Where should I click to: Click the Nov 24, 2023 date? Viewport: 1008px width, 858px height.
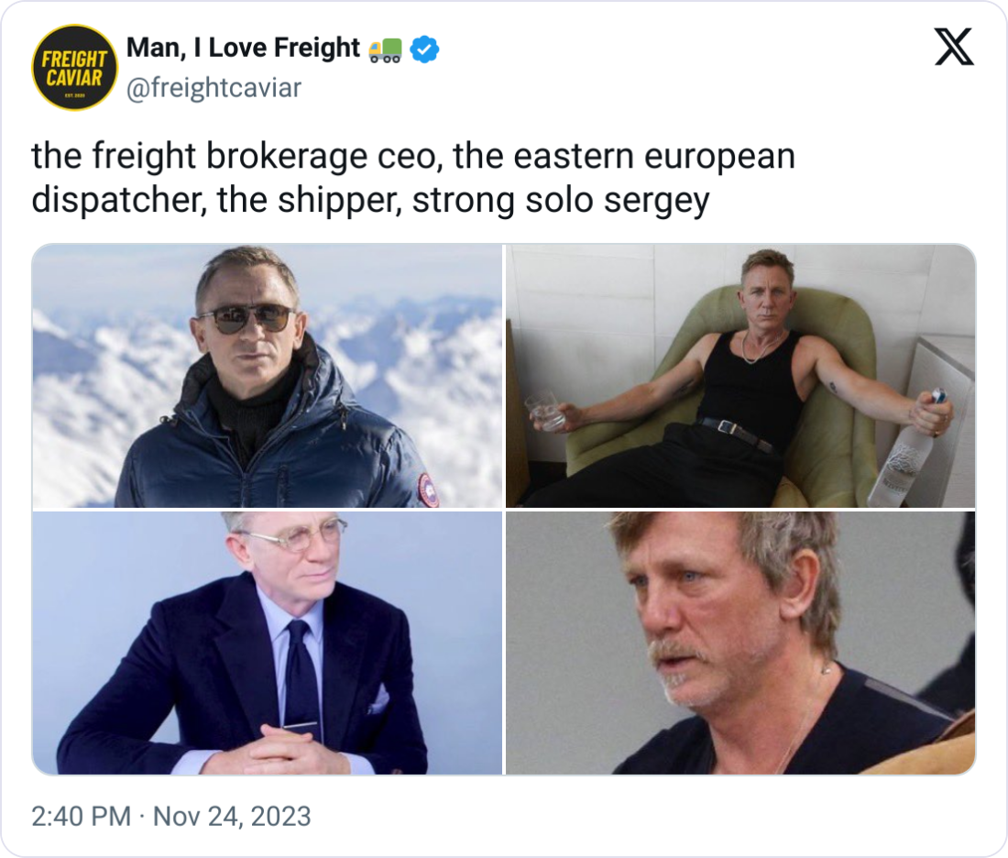[x=232, y=816]
